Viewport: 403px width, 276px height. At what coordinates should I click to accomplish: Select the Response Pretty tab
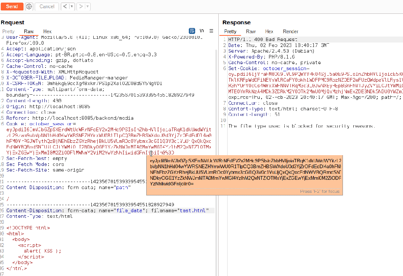230,31
